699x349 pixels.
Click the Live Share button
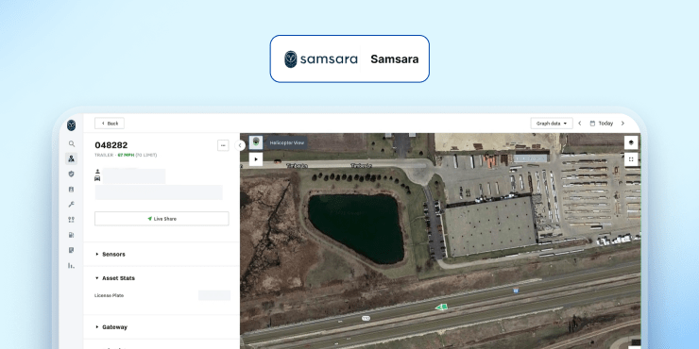click(x=162, y=219)
